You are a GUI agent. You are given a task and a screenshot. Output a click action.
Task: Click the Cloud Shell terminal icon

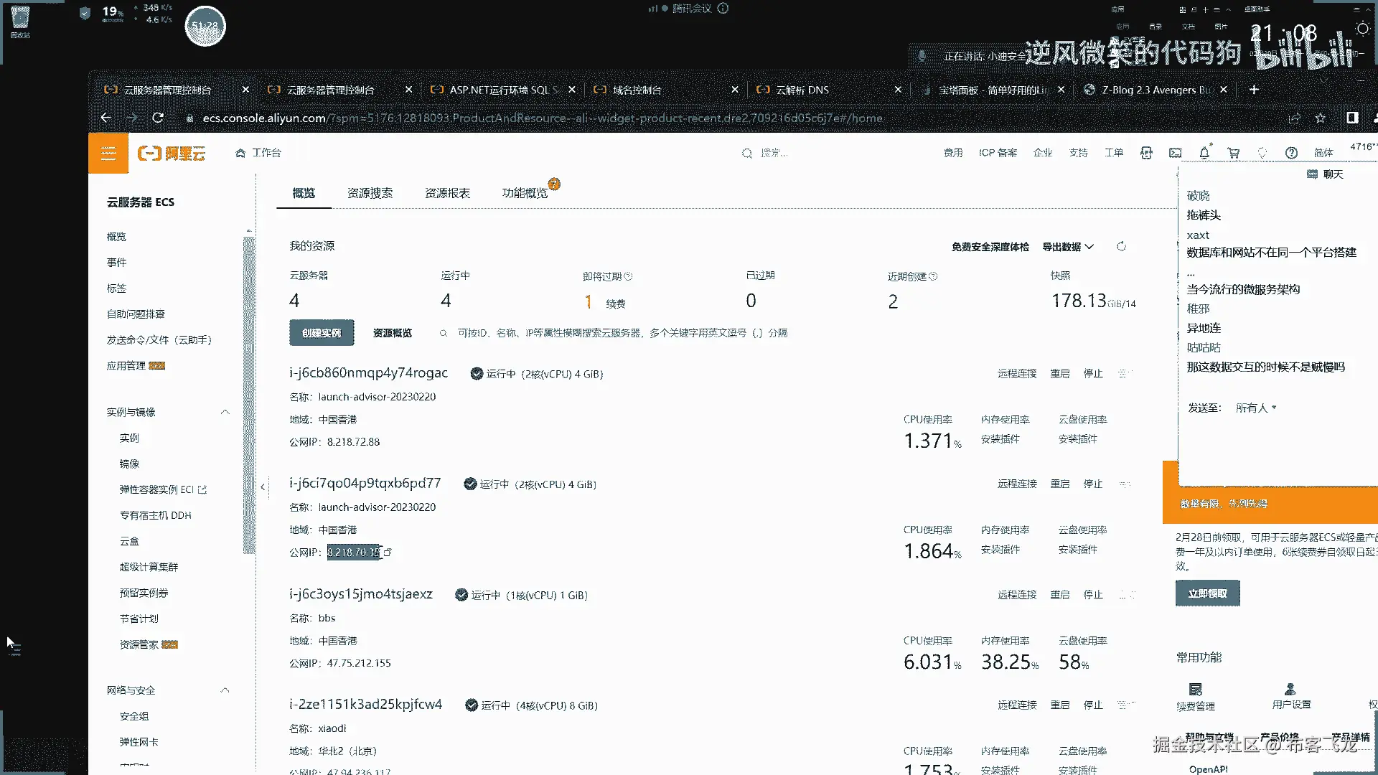[x=1175, y=153]
